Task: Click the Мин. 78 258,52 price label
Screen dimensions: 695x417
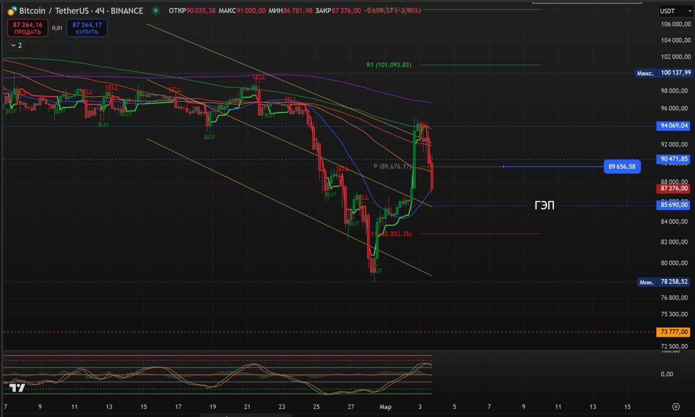Action: (664, 282)
